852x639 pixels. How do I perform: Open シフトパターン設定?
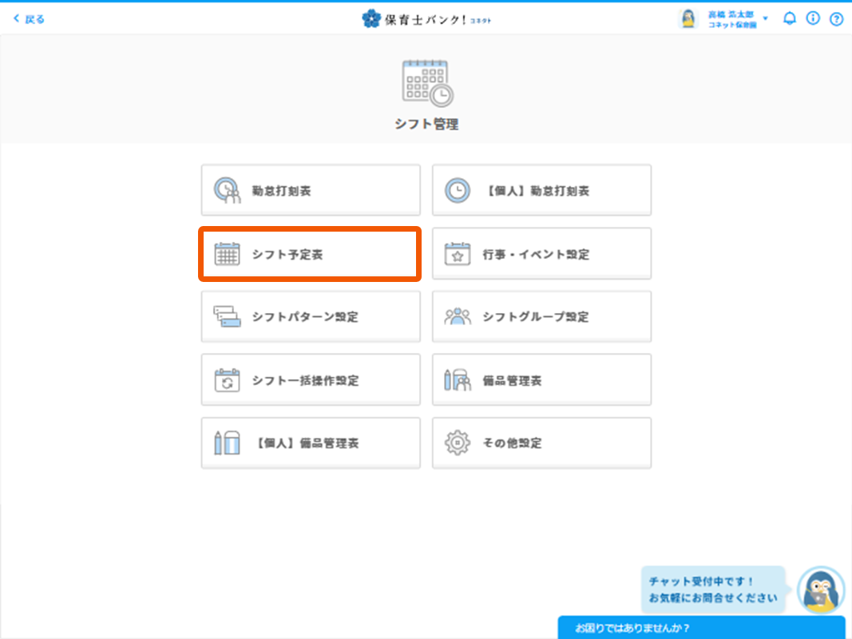click(x=310, y=317)
